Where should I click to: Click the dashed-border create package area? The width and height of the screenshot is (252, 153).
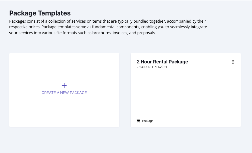64,108
